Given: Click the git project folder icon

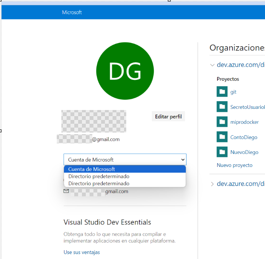Looking at the screenshot, I should click(x=222, y=92).
